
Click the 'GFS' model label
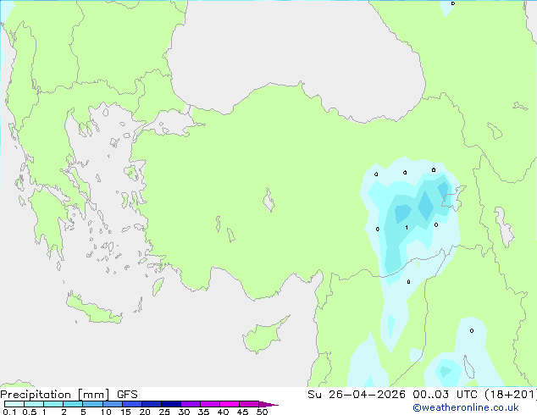[x=127, y=395]
